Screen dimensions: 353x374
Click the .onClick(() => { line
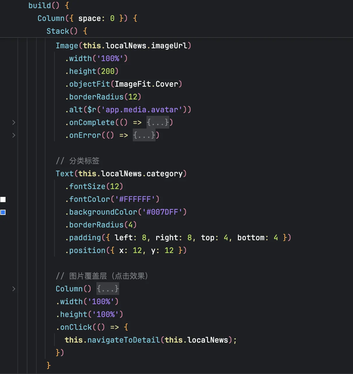[x=92, y=327]
